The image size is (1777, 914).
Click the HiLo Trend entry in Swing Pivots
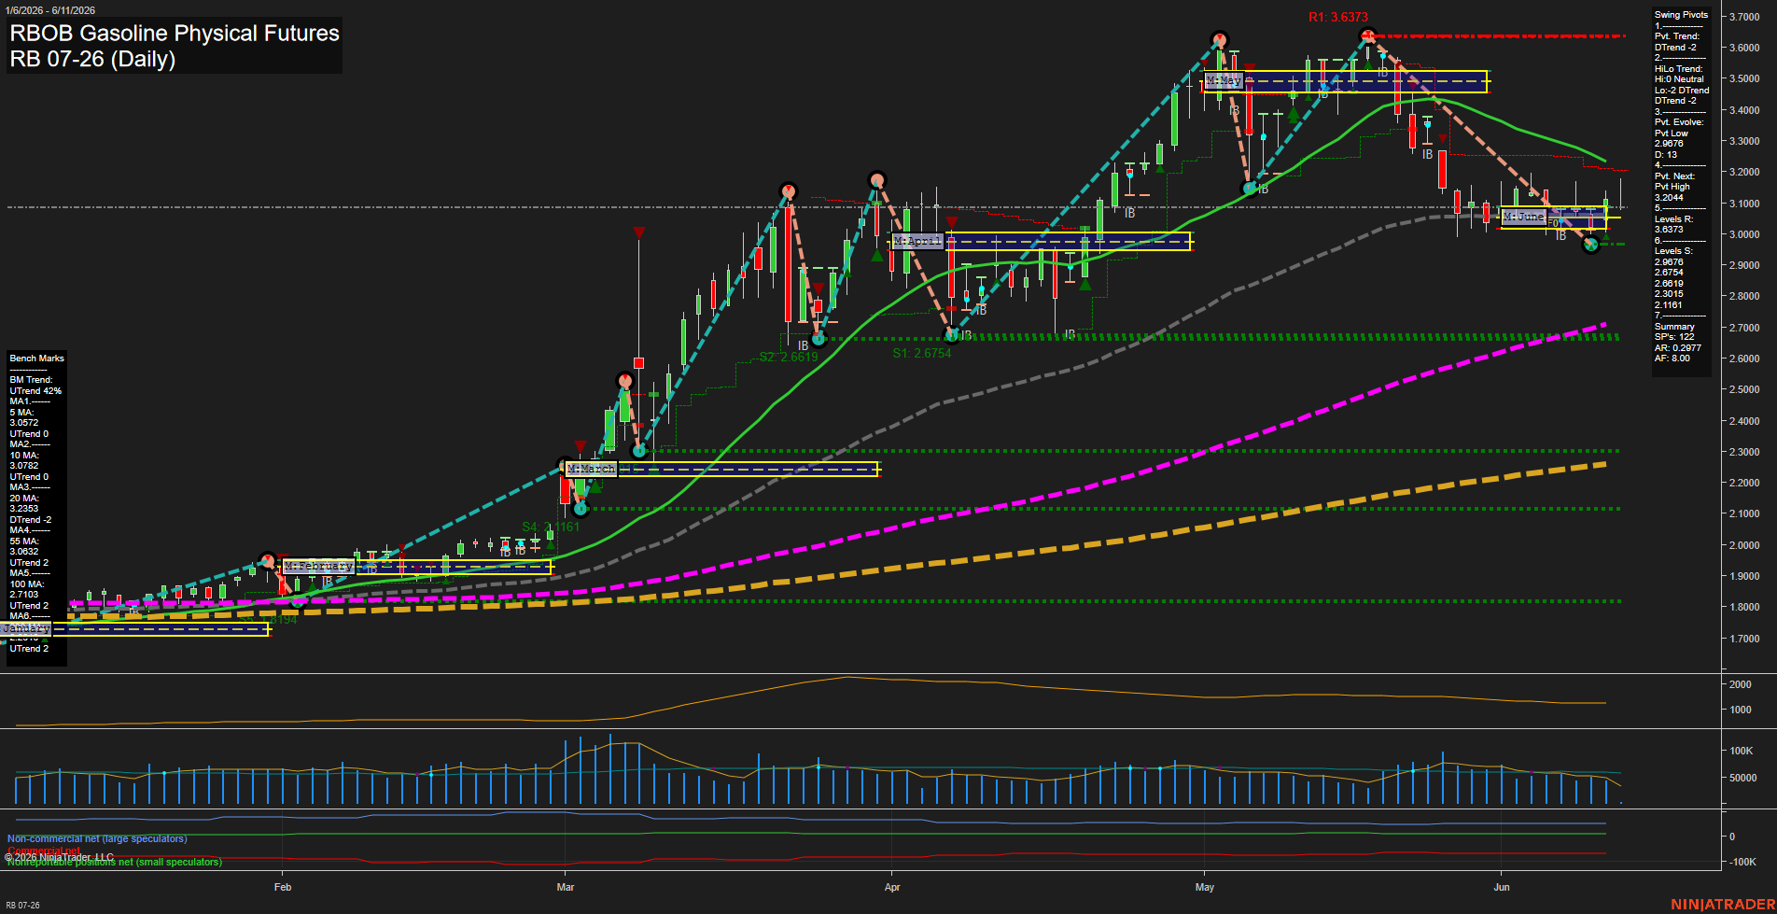(x=1679, y=69)
